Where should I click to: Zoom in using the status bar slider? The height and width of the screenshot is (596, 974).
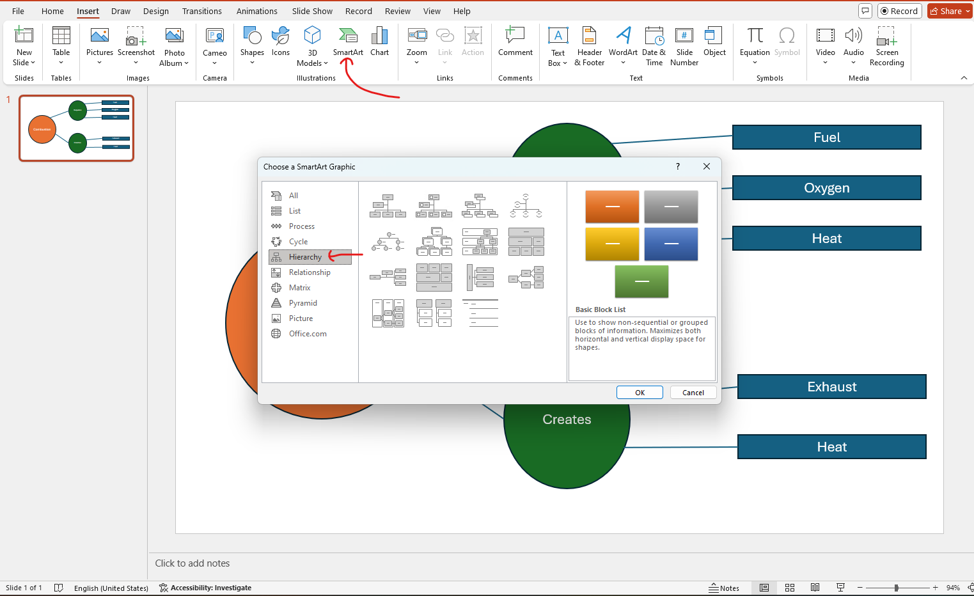click(934, 587)
